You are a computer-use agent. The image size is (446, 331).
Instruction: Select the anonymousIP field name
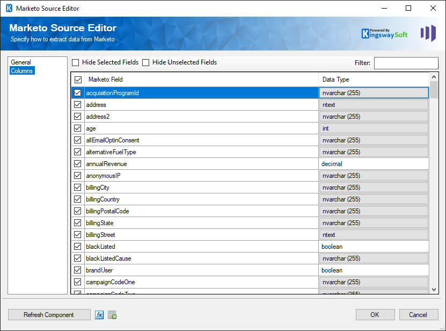click(x=103, y=176)
